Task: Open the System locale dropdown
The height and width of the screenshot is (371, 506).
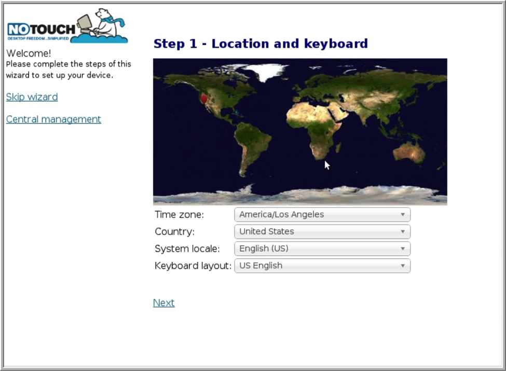Action: [322, 249]
